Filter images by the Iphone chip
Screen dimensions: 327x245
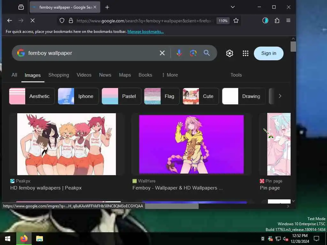coord(78,96)
